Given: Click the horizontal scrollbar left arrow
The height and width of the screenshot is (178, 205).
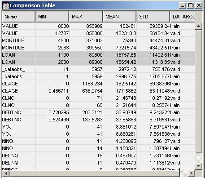Looking at the screenshot, I should [6, 174].
